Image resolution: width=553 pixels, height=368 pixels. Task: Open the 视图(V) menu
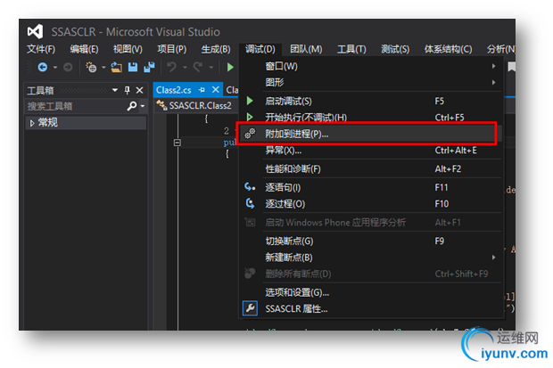(x=128, y=49)
